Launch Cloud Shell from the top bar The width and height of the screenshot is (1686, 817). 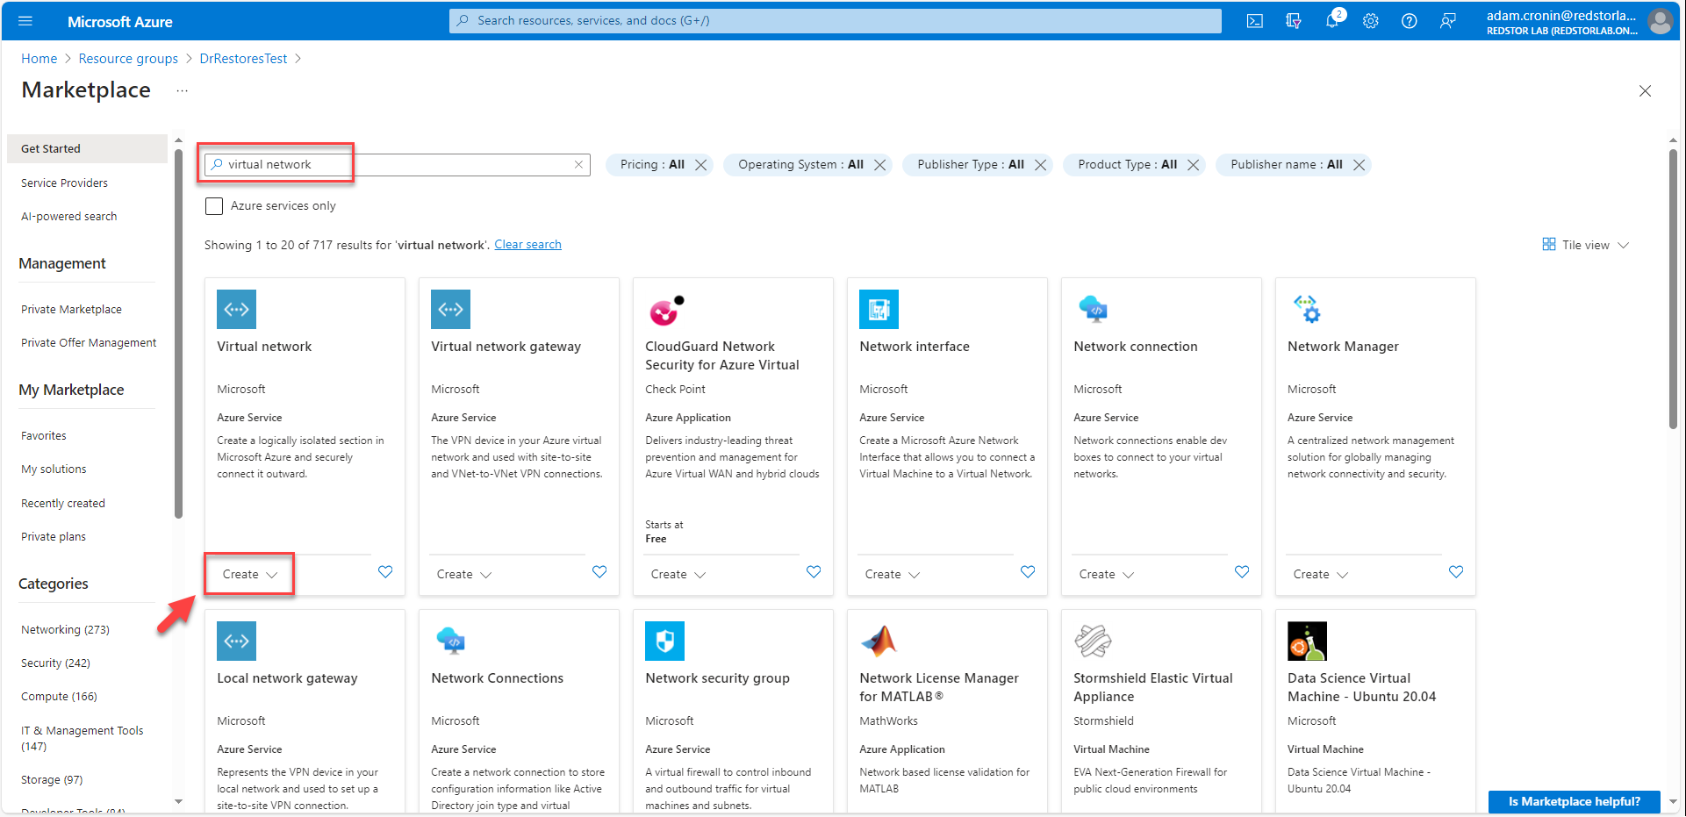click(1255, 21)
